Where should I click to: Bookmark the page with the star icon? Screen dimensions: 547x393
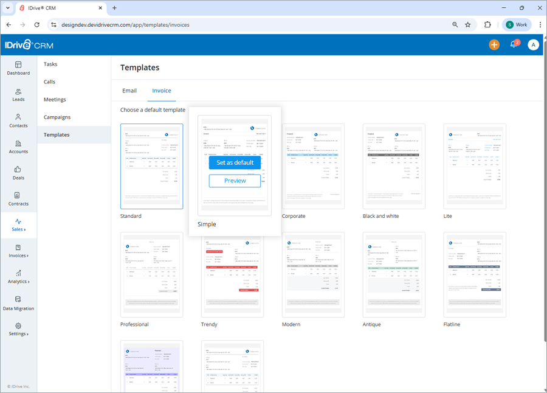point(469,25)
